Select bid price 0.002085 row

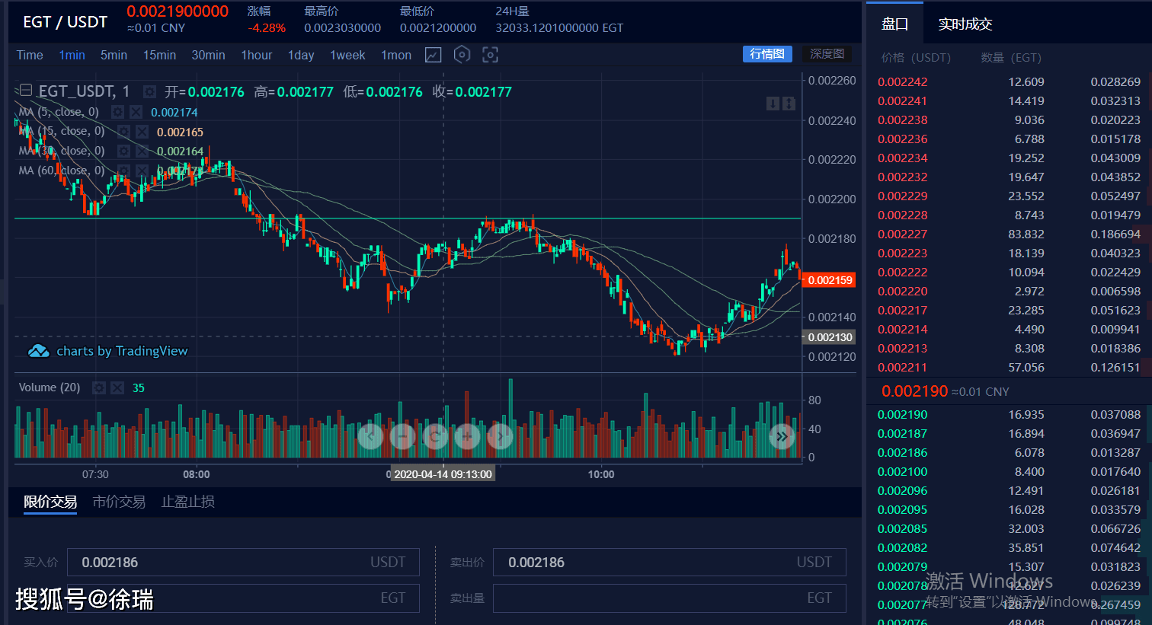pyautogui.click(x=1009, y=528)
